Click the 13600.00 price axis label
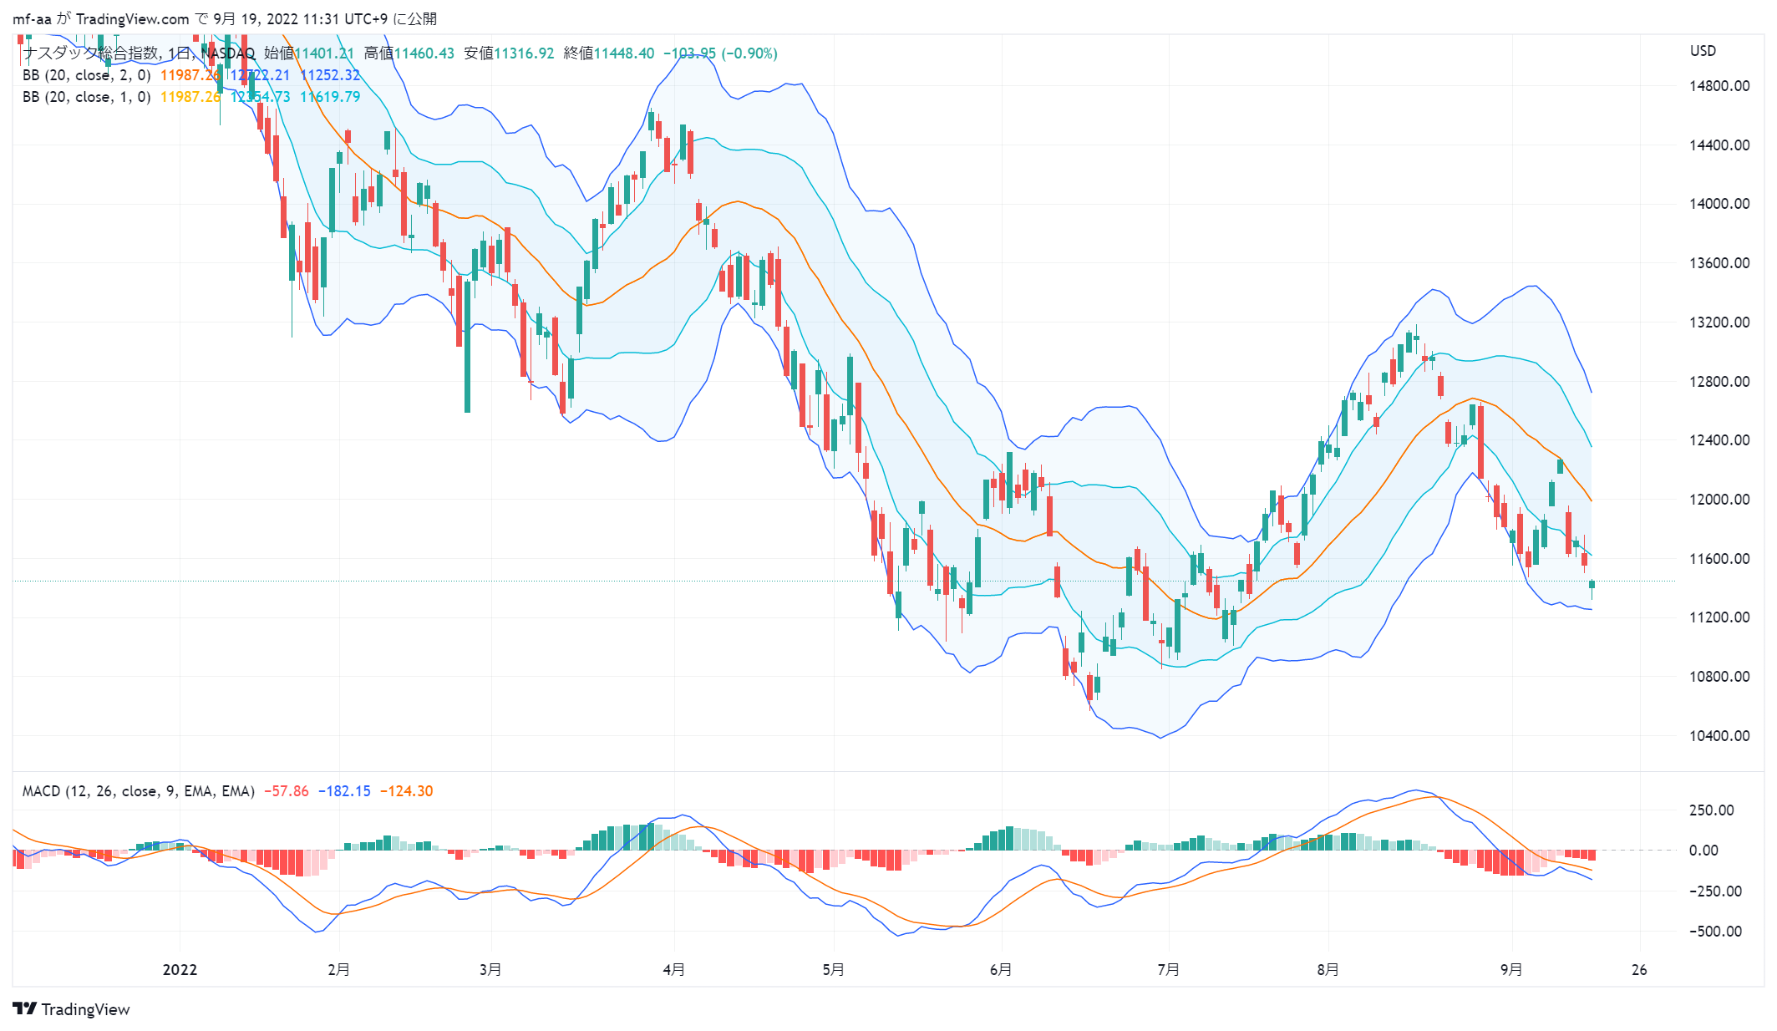 pos(1719,263)
